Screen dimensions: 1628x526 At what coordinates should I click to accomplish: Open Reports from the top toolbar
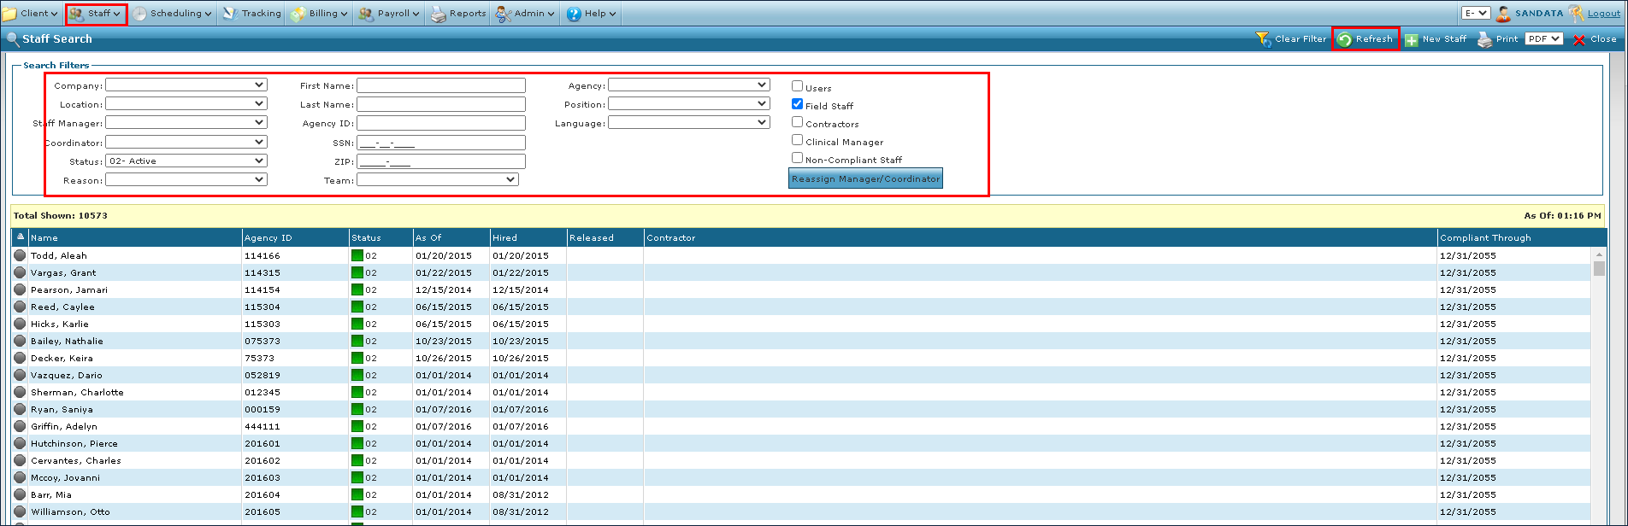coord(457,14)
